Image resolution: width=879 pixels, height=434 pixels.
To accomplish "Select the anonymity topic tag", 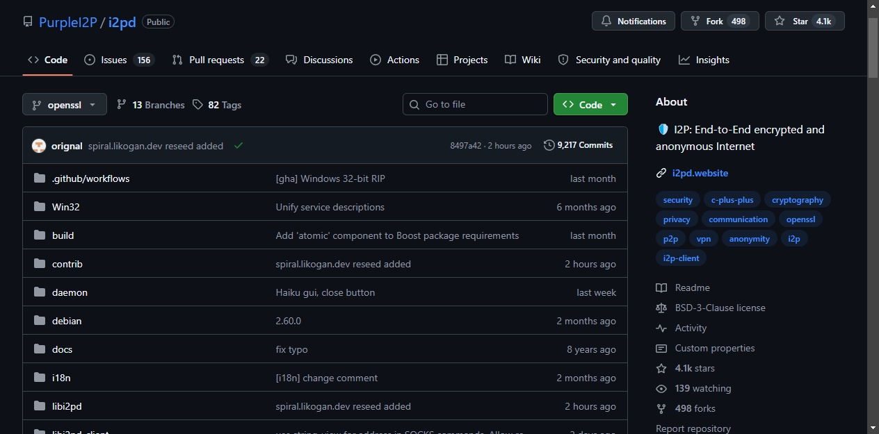I will click(750, 239).
